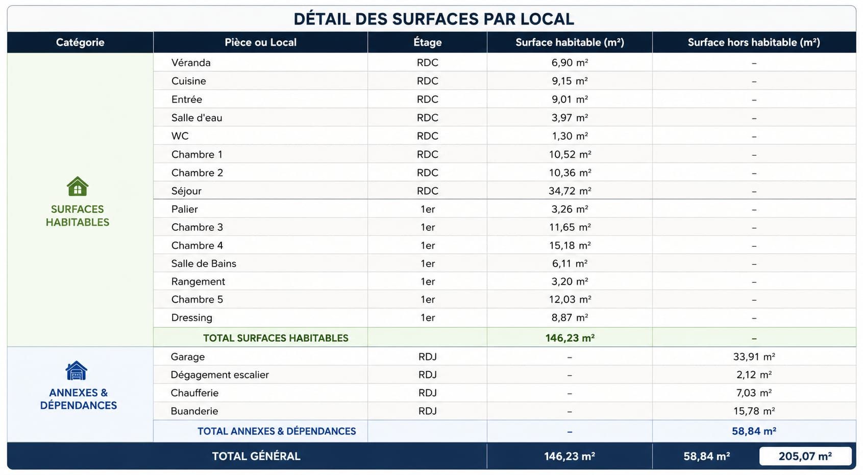Select the Entrée surface value '9,01 m²'
This screenshot has height=475, width=863.
pos(570,100)
